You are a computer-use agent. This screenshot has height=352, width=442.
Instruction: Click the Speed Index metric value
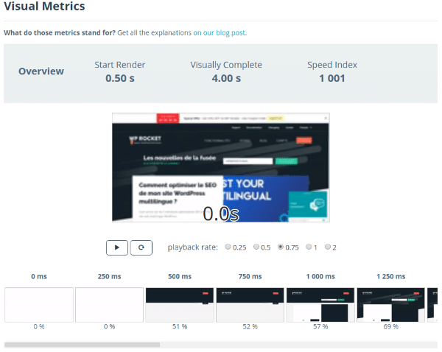click(x=331, y=78)
